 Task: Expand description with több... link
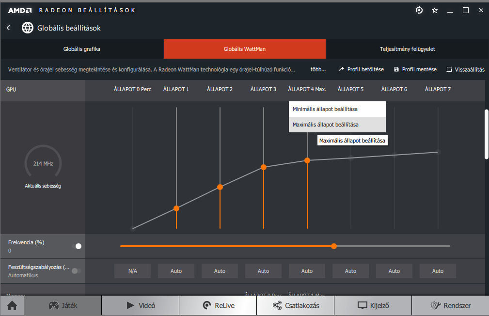click(x=318, y=69)
